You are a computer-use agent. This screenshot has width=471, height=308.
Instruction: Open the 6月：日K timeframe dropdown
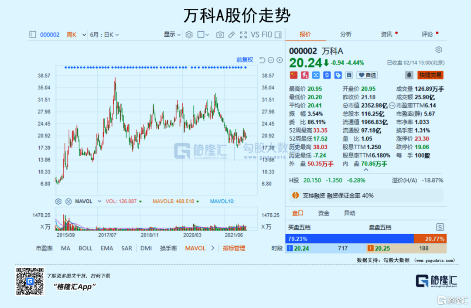pyautogui.click(x=104, y=35)
